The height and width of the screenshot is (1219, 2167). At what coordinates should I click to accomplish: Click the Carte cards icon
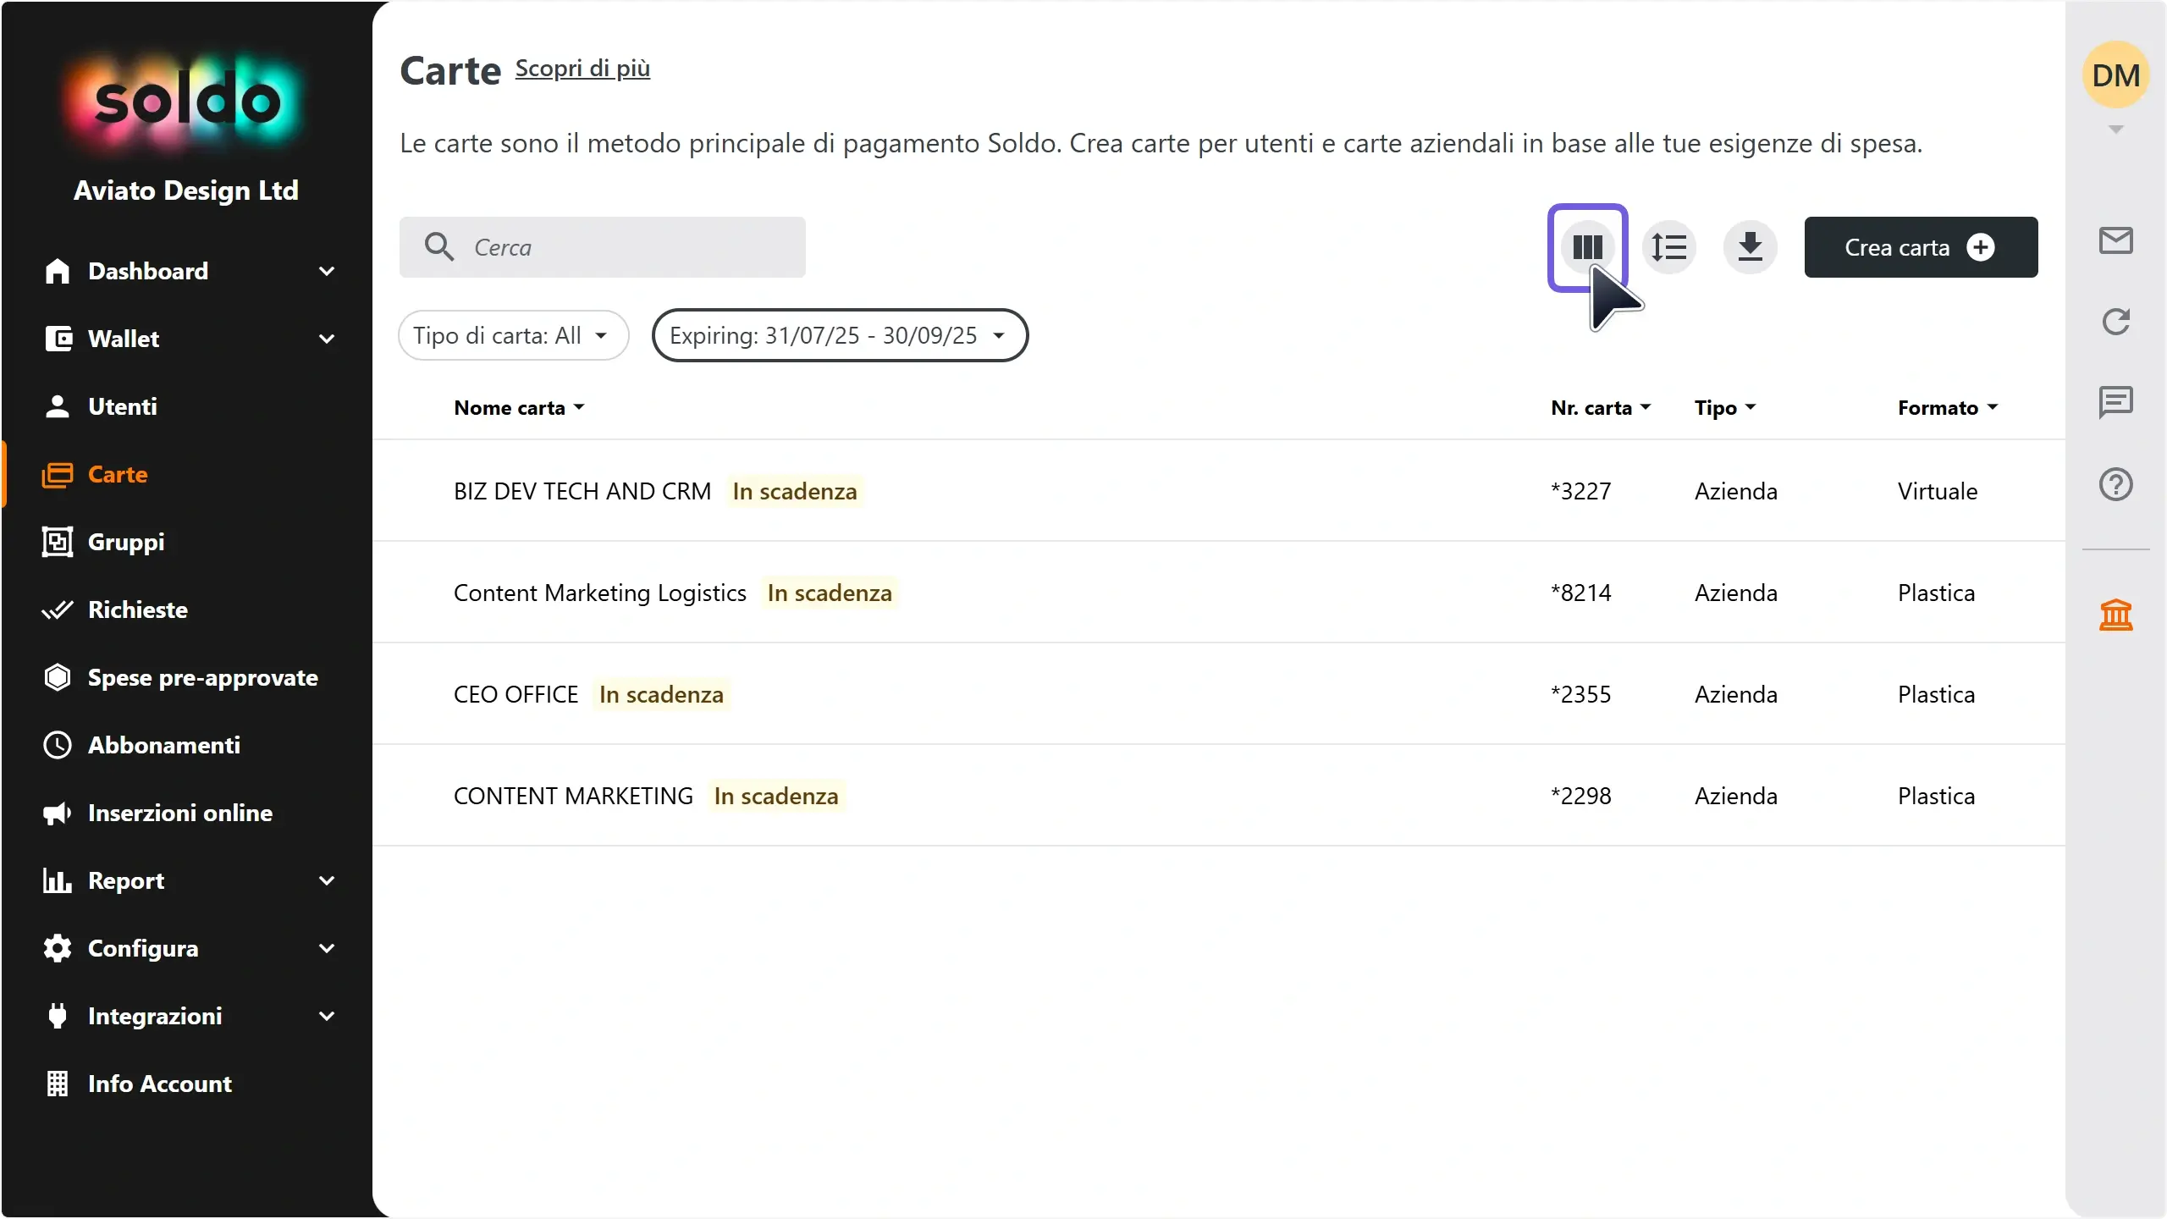(x=58, y=474)
